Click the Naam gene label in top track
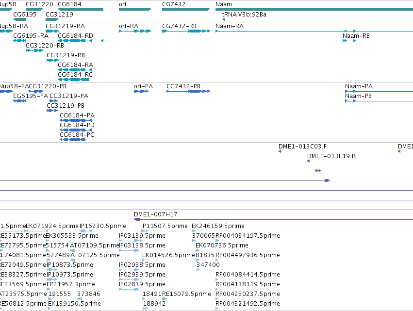The height and width of the screenshot is (311, 413). tap(224, 4)
